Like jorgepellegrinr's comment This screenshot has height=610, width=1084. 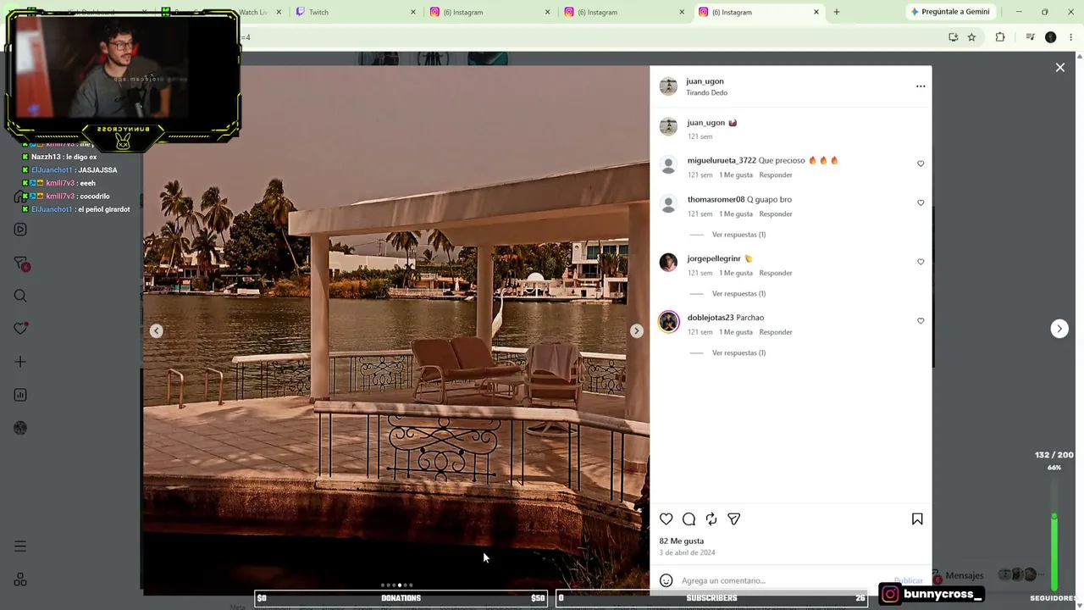click(x=921, y=262)
